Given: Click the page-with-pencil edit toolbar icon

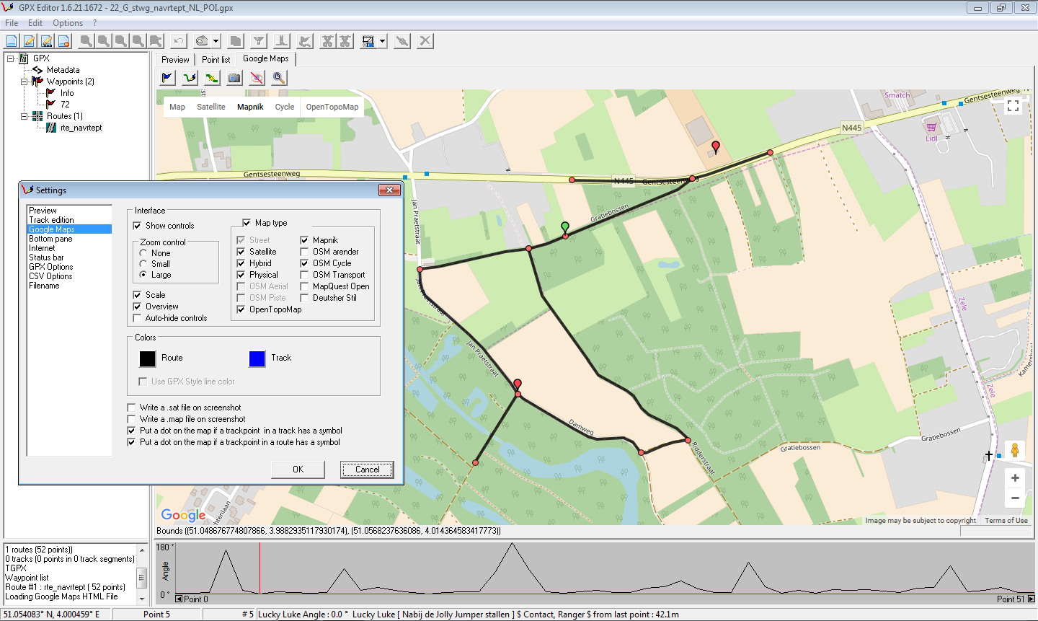Looking at the screenshot, I should 29,41.
